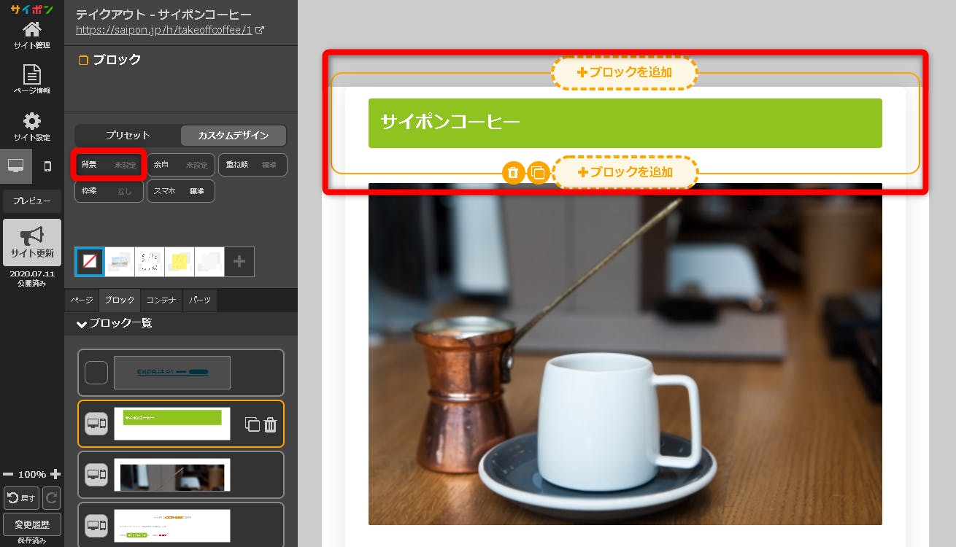This screenshot has height=547, width=956.
Task: Toggle device visibility of coffee image block
Action: [96, 475]
